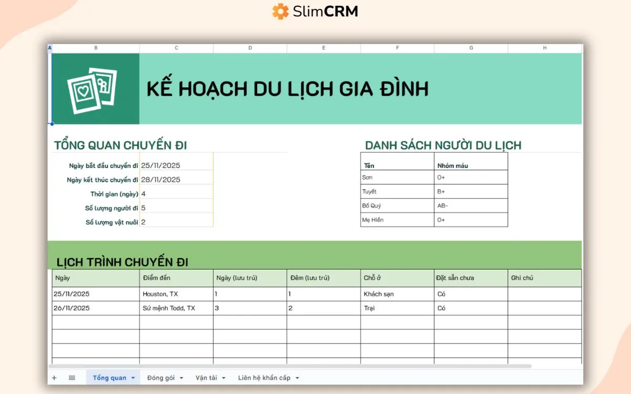Select the traveler name cell Bố Quý
This screenshot has height=394, width=631.
(x=397, y=205)
